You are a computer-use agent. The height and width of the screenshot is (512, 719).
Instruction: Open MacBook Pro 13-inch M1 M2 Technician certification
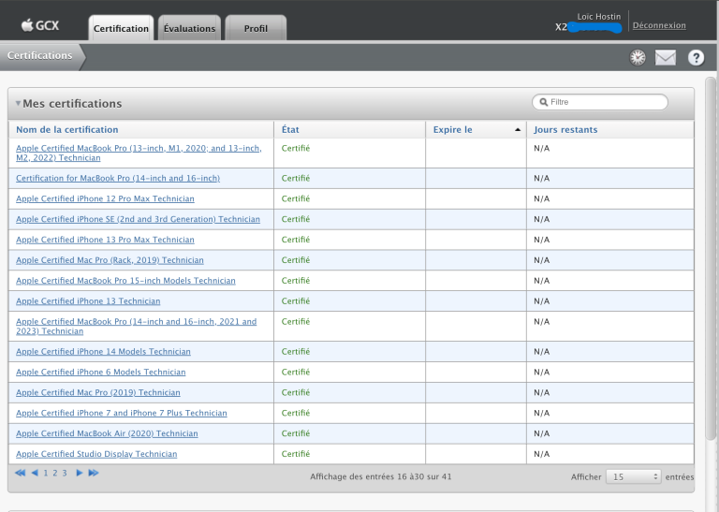(139, 154)
